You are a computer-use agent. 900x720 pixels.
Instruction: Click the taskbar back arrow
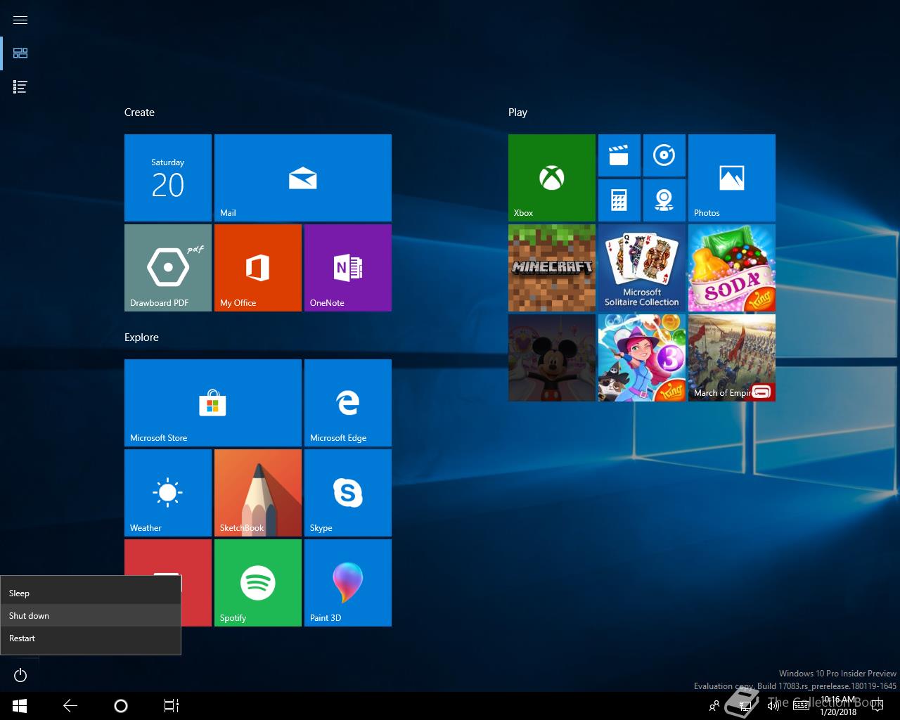pos(70,706)
